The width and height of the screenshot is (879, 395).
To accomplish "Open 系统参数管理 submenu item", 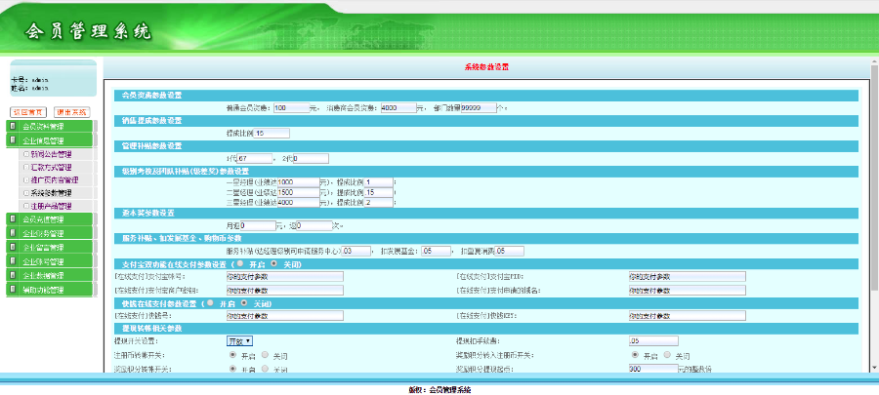I will tap(52, 193).
